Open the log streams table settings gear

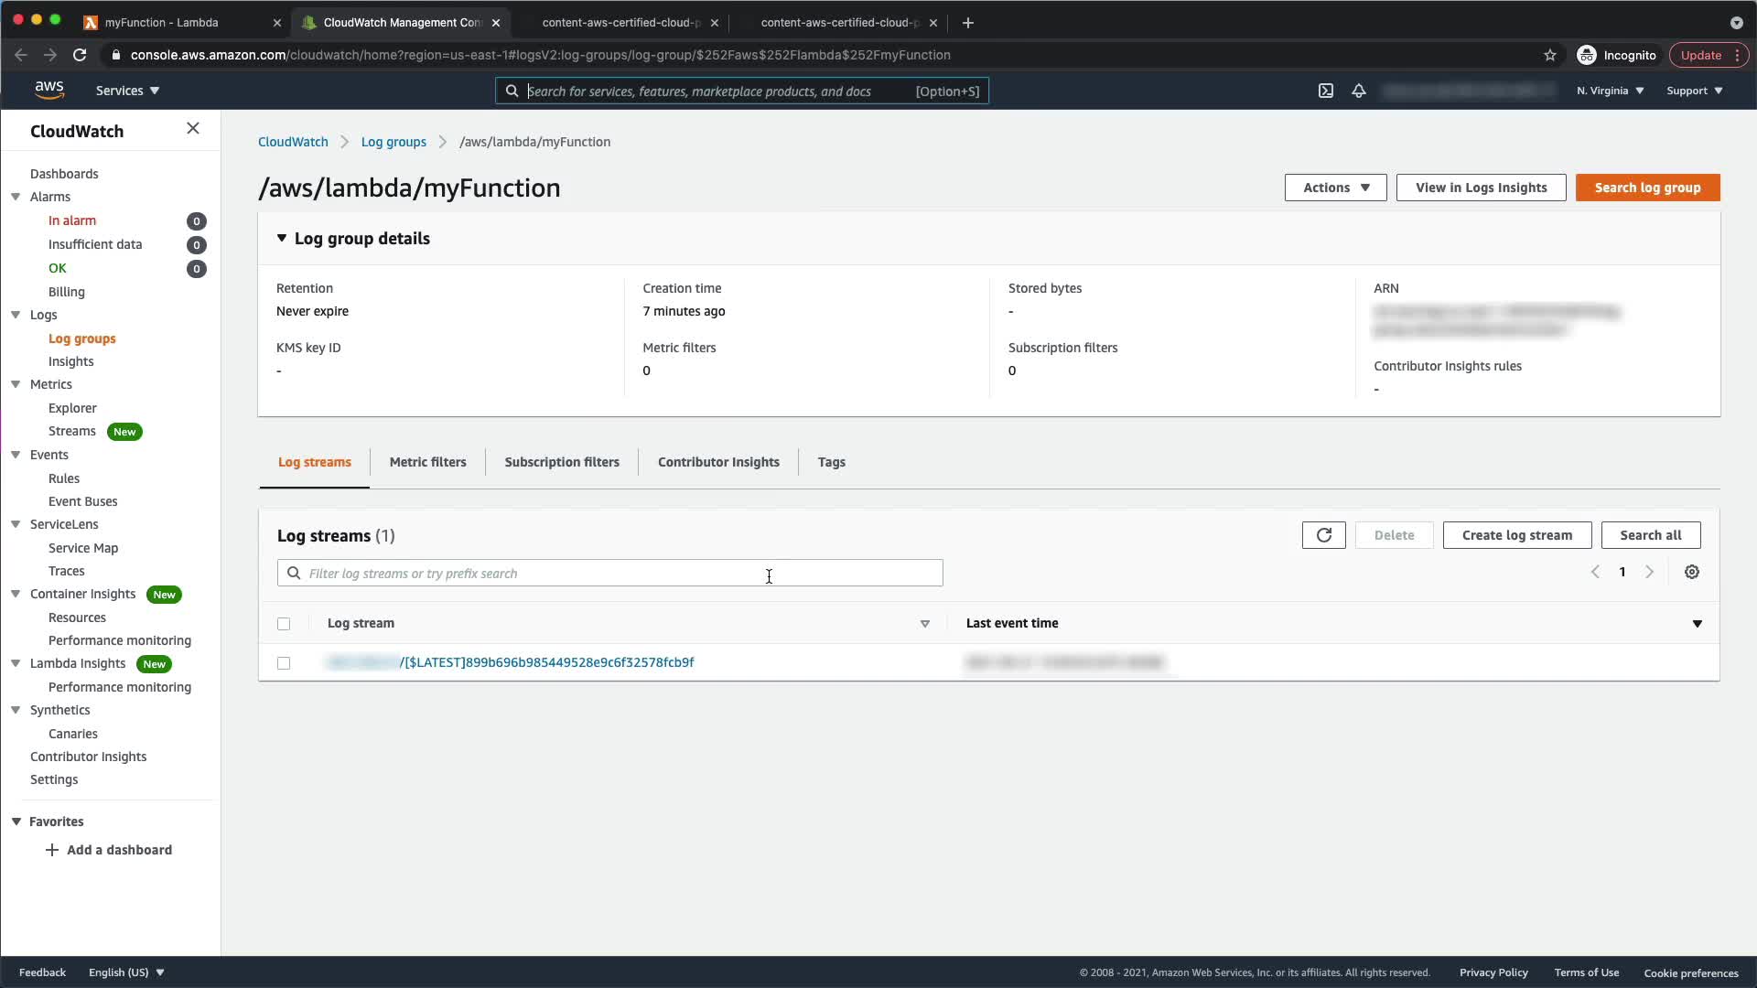[1691, 572]
